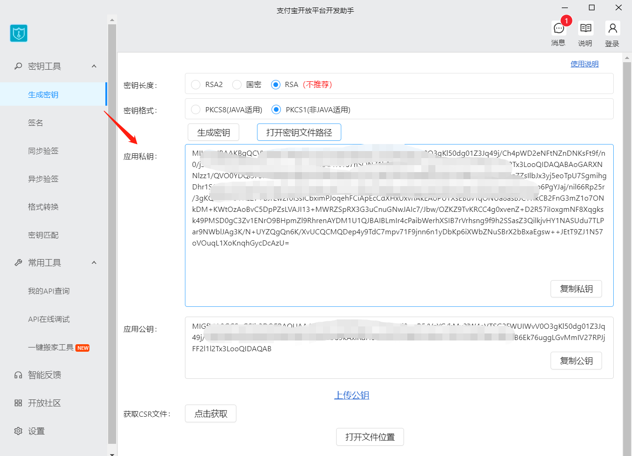
Task: Click the main panel scrollbar up arrow
Action: (627, 58)
